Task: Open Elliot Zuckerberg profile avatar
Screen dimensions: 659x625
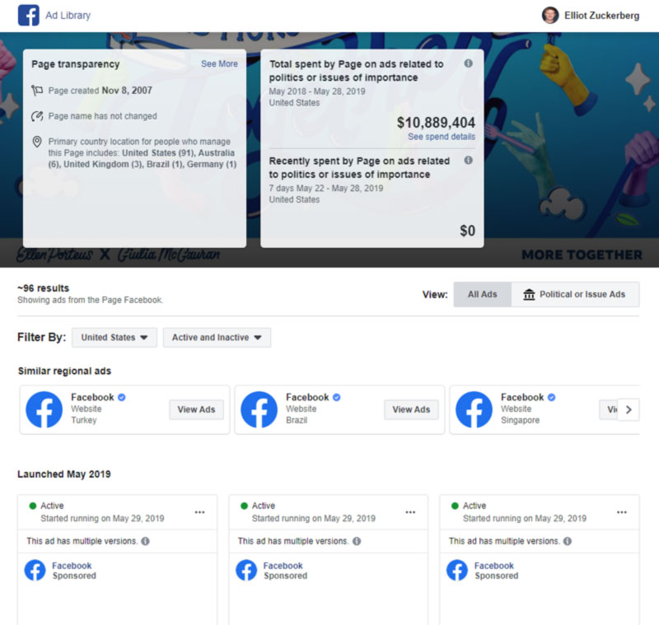Action: pyautogui.click(x=549, y=16)
